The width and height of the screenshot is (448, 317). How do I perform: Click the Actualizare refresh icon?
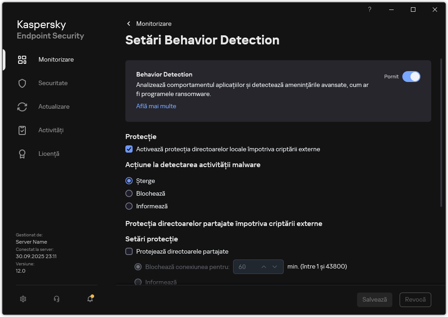(22, 107)
